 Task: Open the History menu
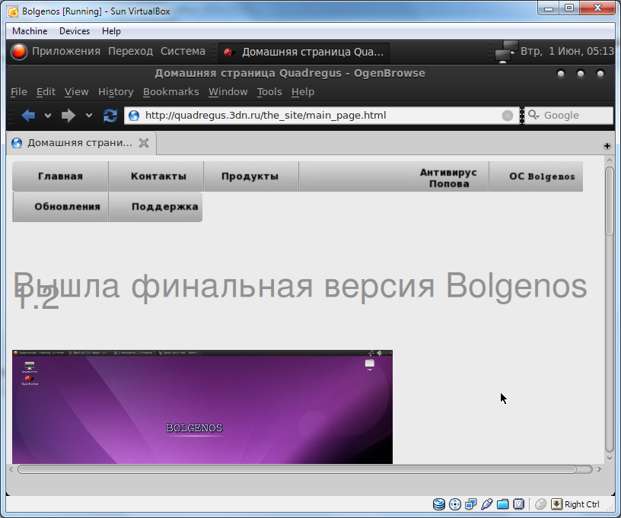pyautogui.click(x=116, y=92)
